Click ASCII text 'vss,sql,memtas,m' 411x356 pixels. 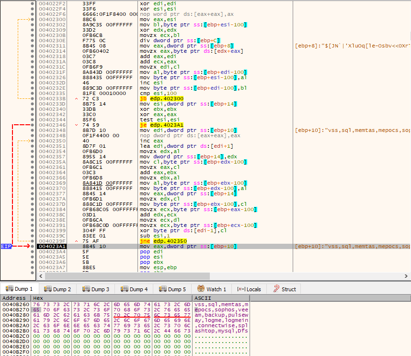[221, 304]
